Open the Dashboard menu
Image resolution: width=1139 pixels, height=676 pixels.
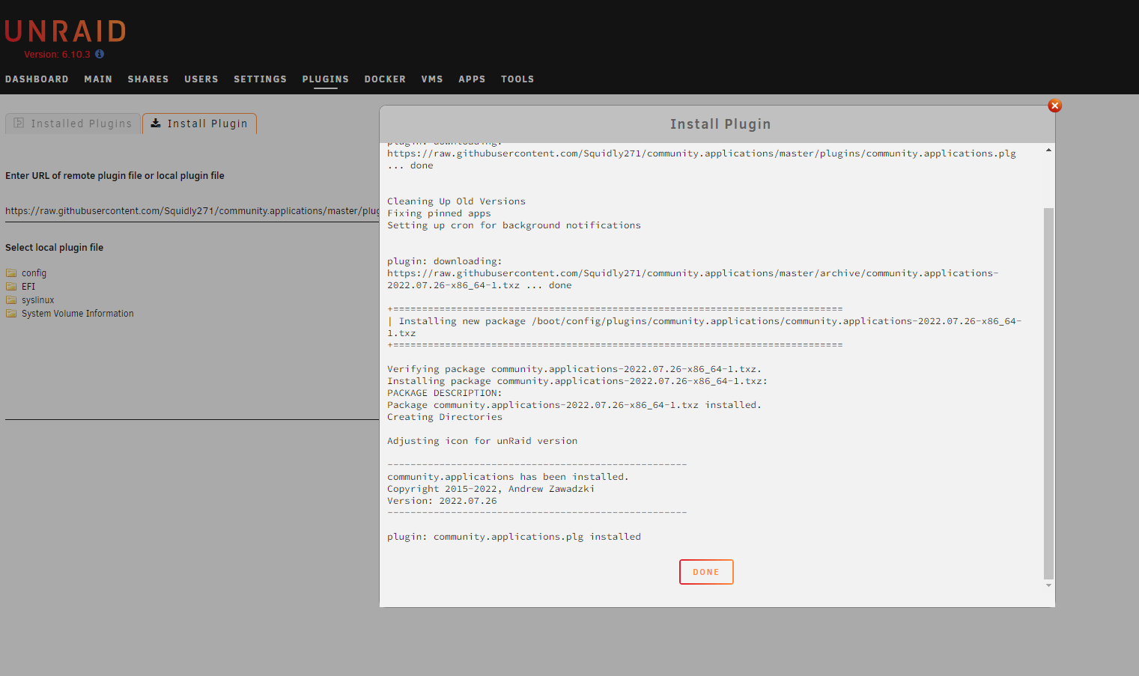[37, 79]
